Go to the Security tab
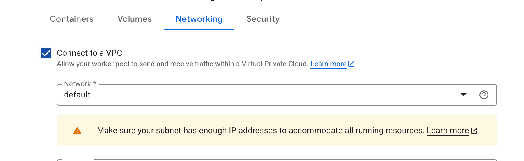The width and height of the screenshot is (524, 161). (263, 19)
